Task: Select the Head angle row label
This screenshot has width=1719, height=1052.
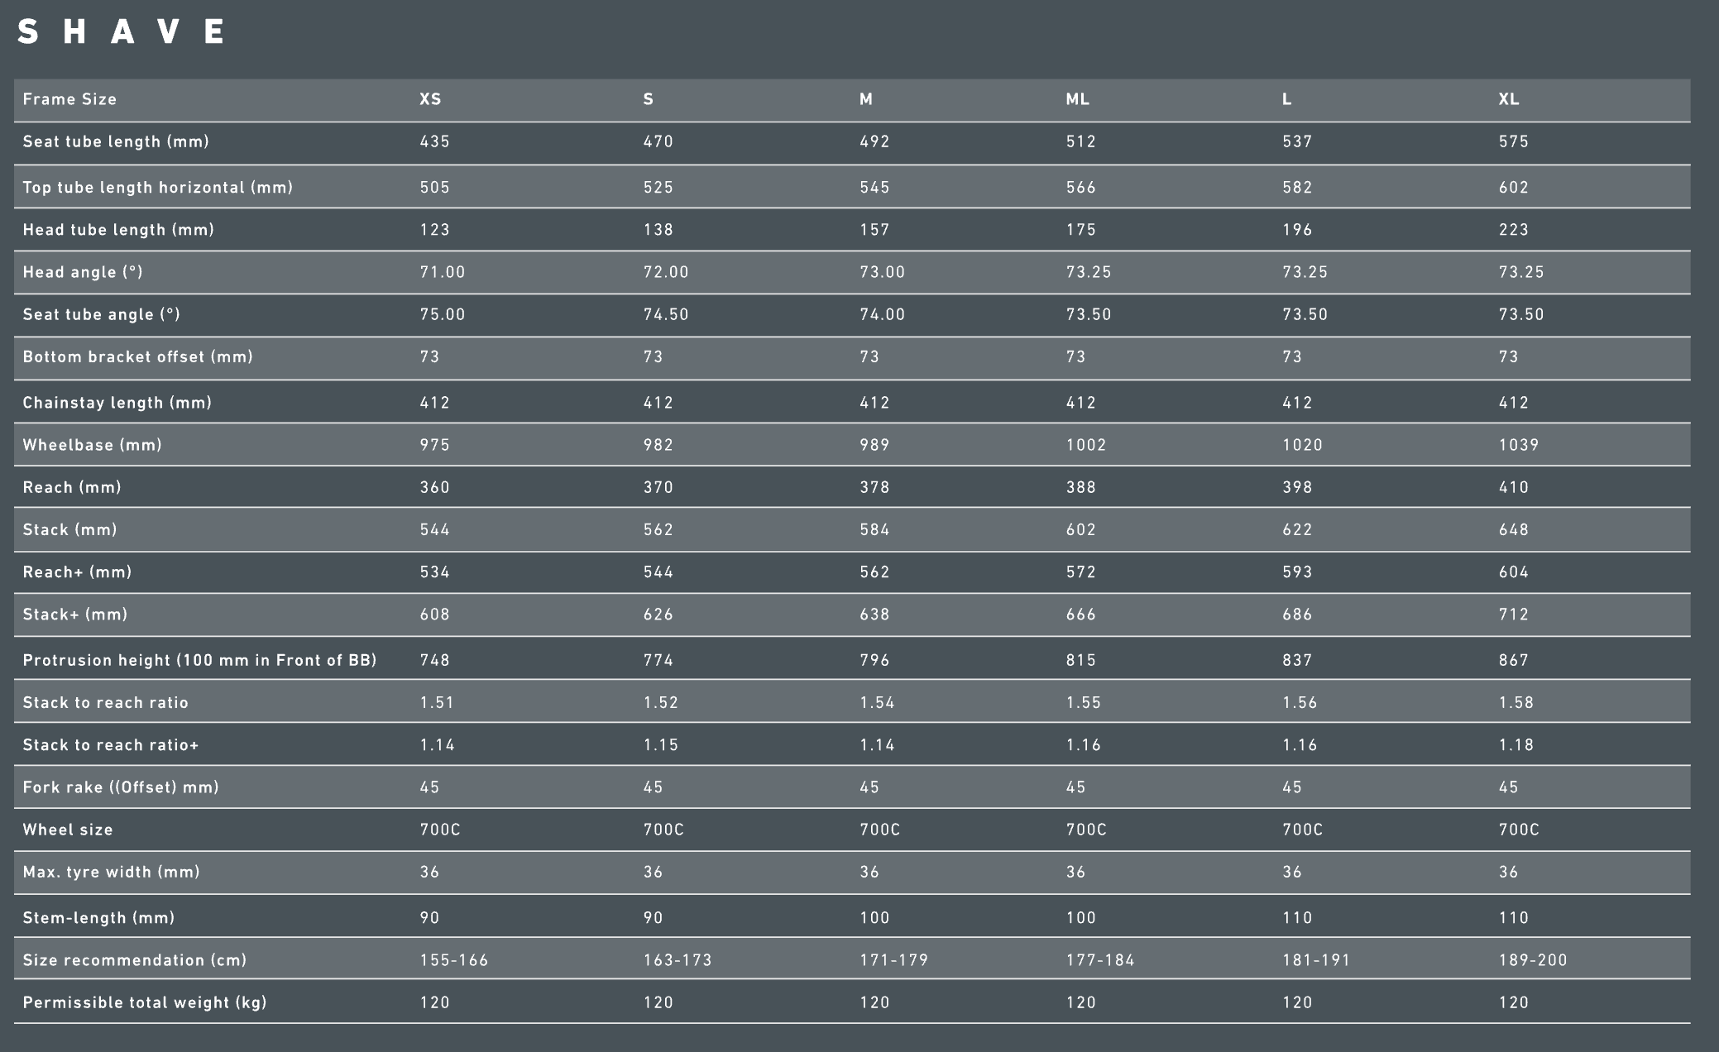Action: click(x=83, y=272)
